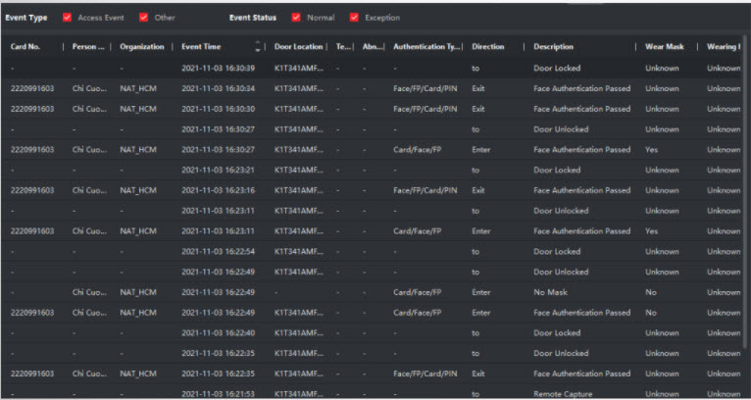Image resolution: width=751 pixels, height=400 pixels.
Task: Click the Organization column header
Action: (141, 47)
